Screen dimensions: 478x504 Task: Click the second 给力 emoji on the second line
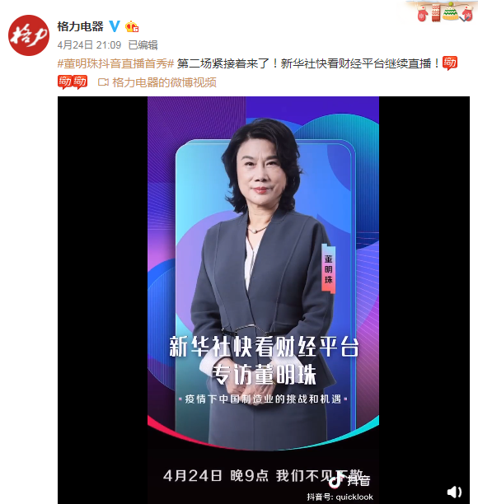coord(80,82)
